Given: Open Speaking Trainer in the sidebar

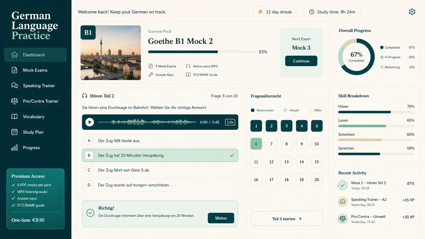Looking at the screenshot, I should 35,86.
